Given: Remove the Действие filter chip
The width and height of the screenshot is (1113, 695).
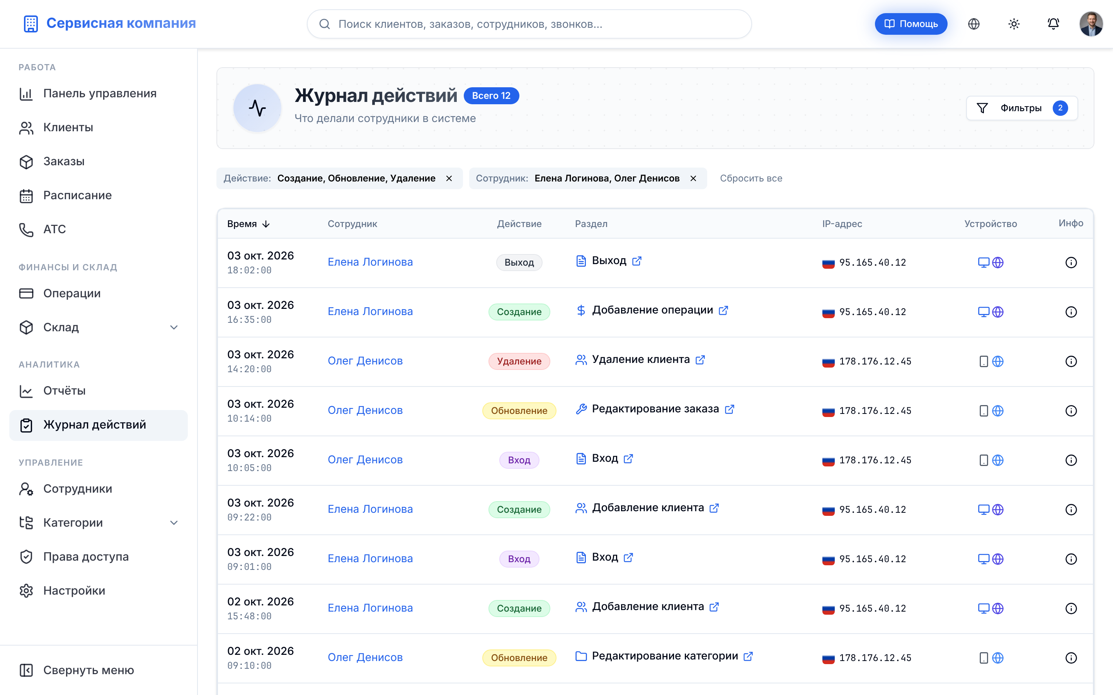Looking at the screenshot, I should tap(449, 178).
